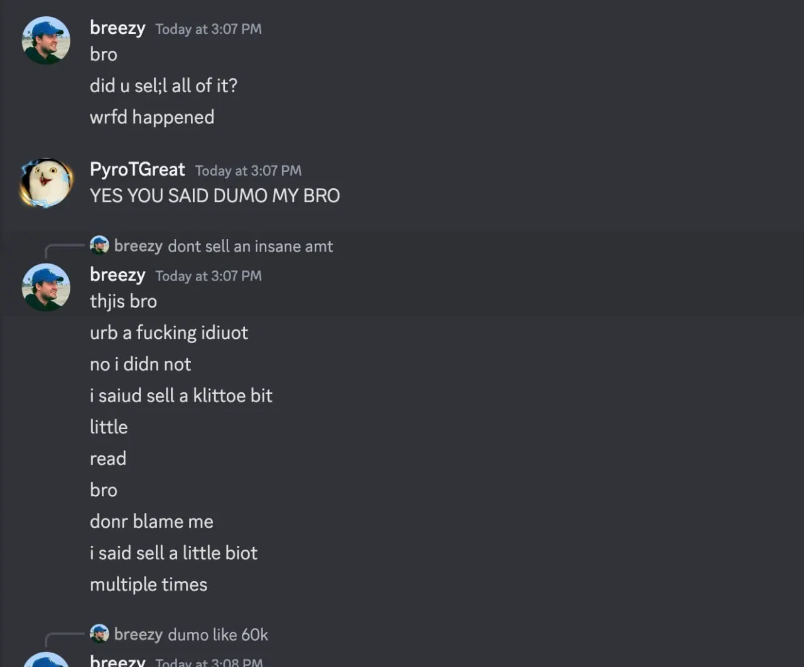Select the message 'YES YOU SAID DUMO MY BRO'
804x667 pixels.
point(214,195)
